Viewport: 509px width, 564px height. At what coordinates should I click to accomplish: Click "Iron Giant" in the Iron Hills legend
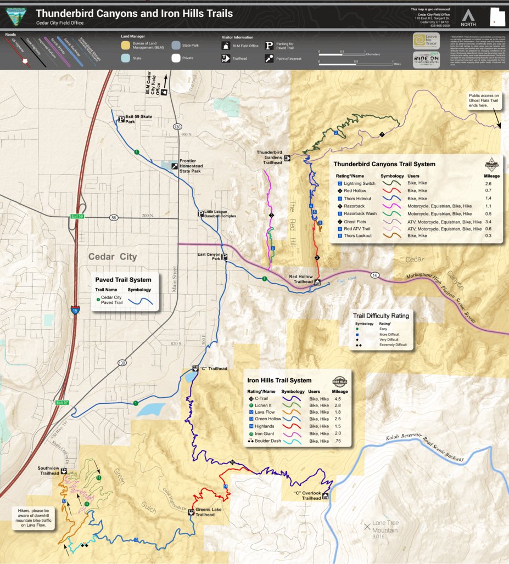coord(264,434)
